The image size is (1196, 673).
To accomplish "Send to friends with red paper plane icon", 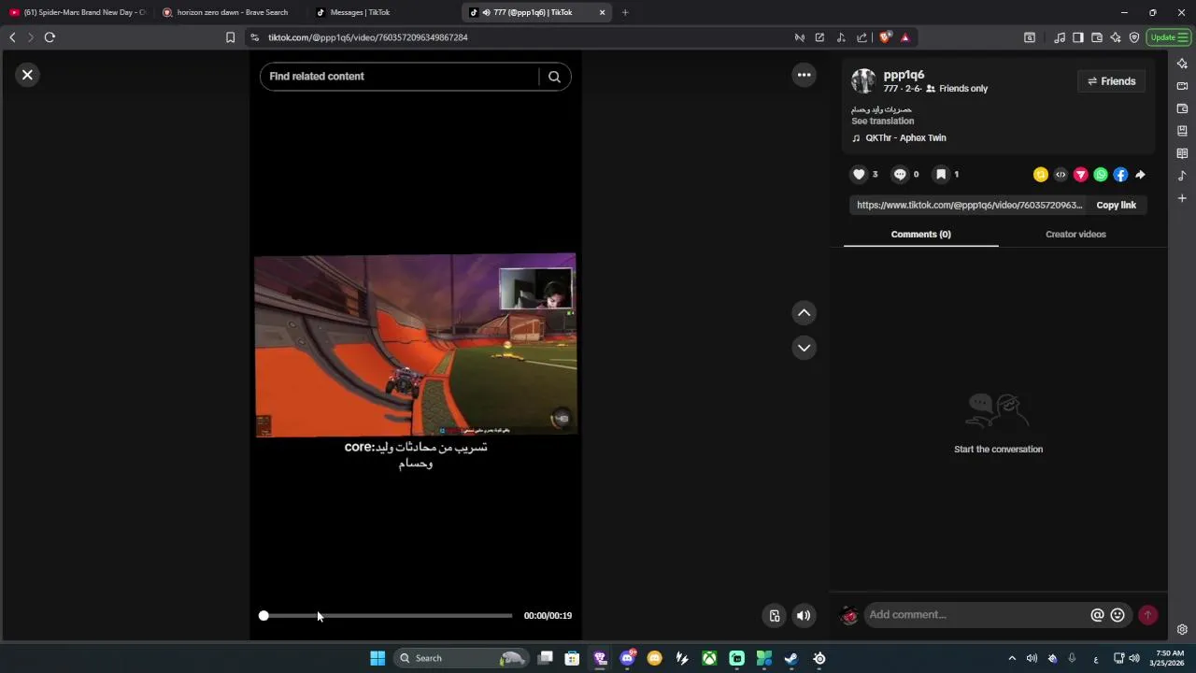I will 1080,175.
